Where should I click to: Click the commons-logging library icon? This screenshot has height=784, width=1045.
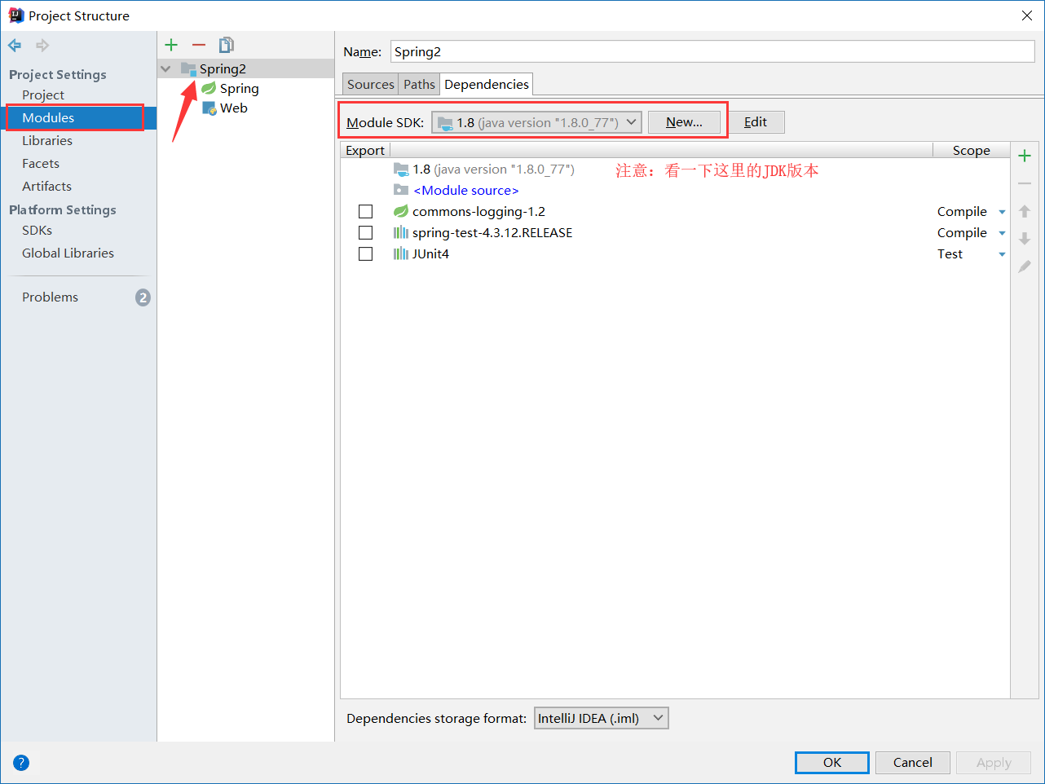[x=400, y=211]
